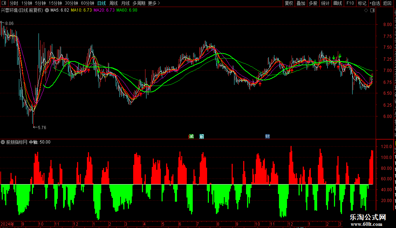Switch to the 5分钟 period tab
396x228 pixels.
pos(40,3)
